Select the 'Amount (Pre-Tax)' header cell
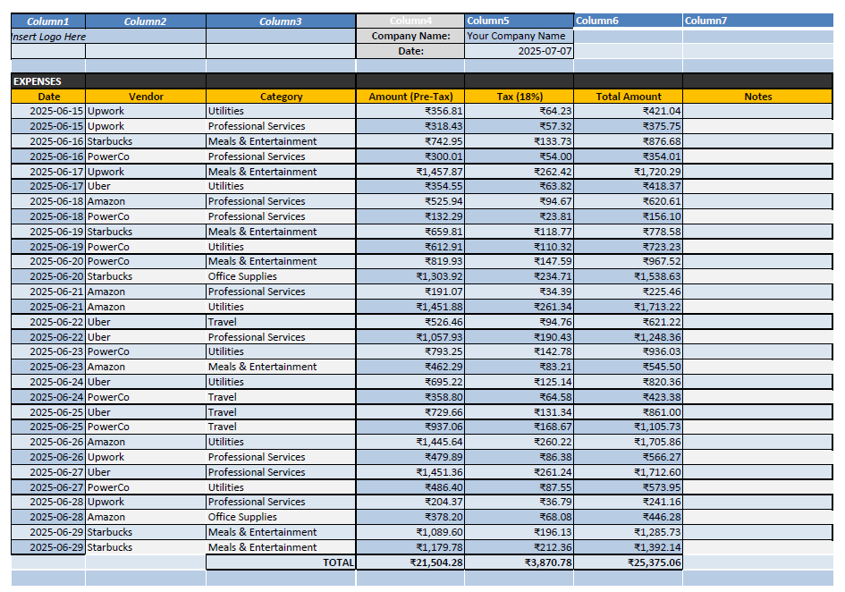The image size is (845, 592). tap(410, 97)
